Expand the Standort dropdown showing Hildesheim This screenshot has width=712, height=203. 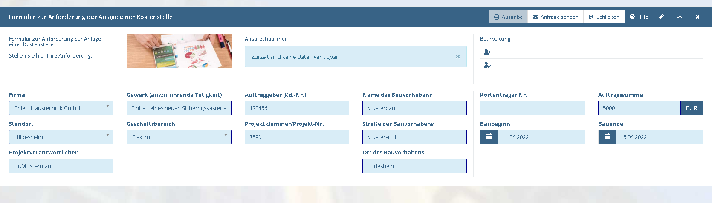pyautogui.click(x=61, y=137)
